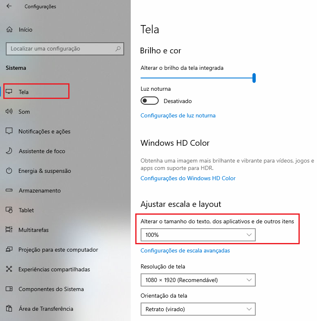Toggle the Luz noturna switch

coord(150,101)
